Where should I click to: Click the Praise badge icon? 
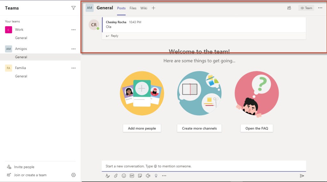(x=156, y=176)
